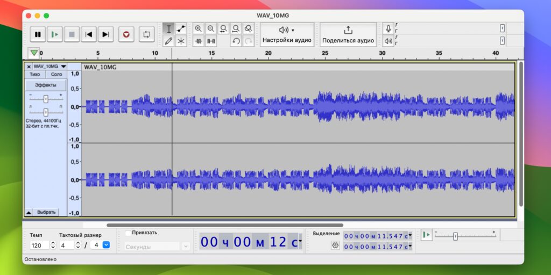Click the vertical scrollbar on the right
Image resolution: width=551 pixels, height=275 pixels.
pyautogui.click(x=521, y=134)
